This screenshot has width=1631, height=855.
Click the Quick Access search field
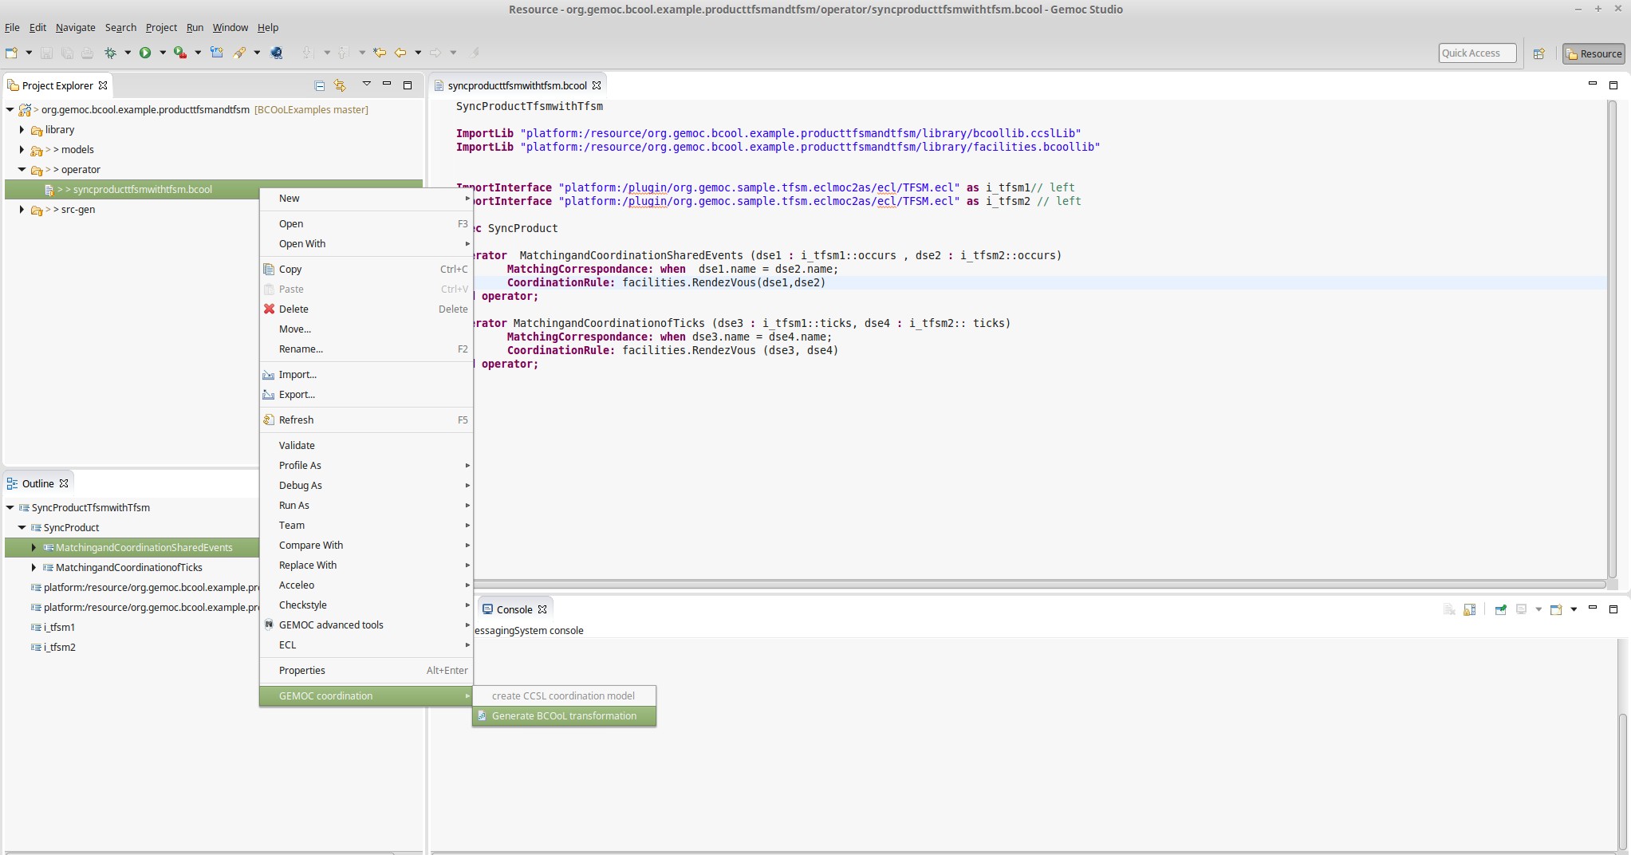1476,53
